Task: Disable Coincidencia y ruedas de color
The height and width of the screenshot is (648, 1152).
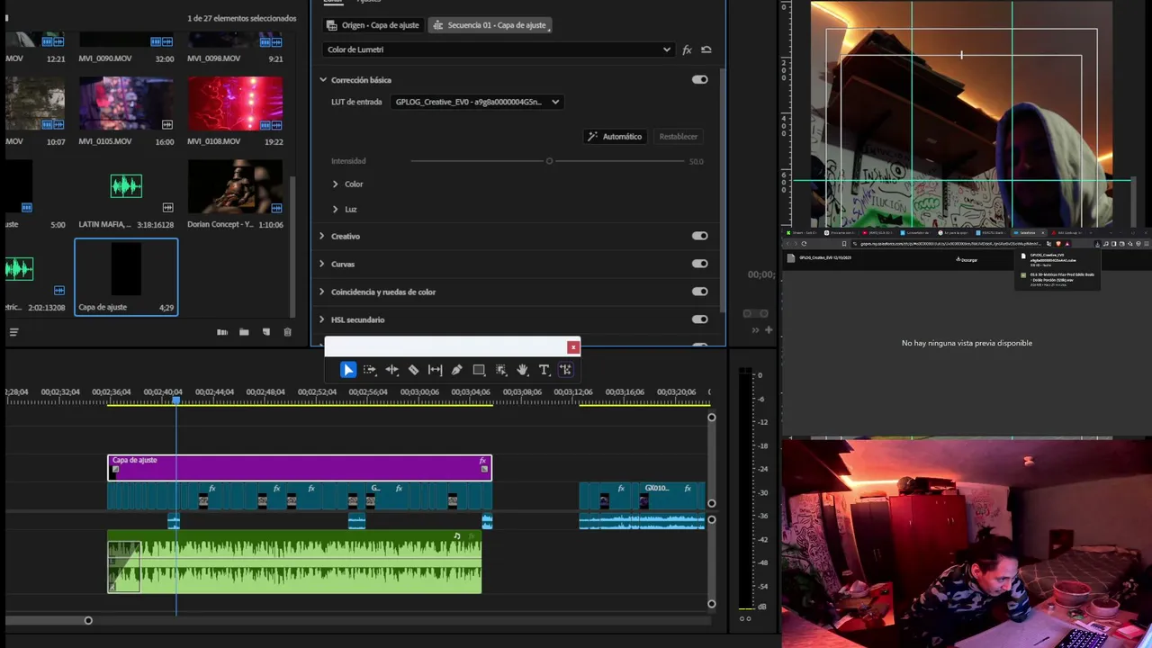Action: 699,292
